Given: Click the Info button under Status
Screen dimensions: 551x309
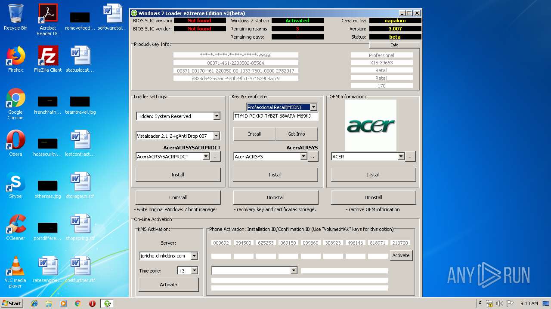Looking at the screenshot, I should pyautogui.click(x=394, y=45).
